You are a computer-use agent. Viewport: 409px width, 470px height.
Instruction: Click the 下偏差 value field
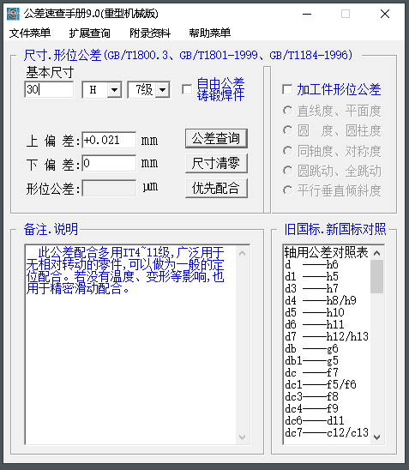pyautogui.click(x=109, y=163)
